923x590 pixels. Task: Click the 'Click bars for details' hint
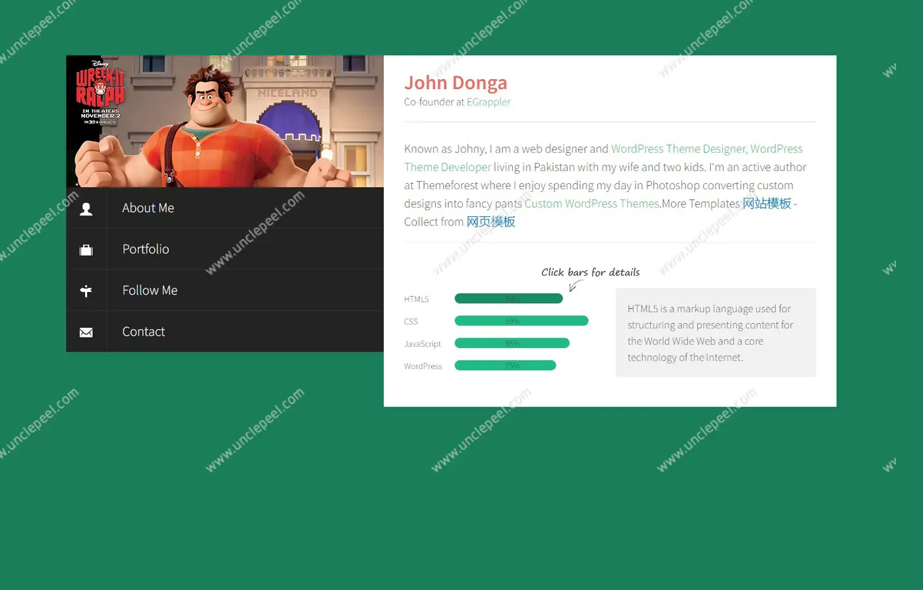point(590,272)
